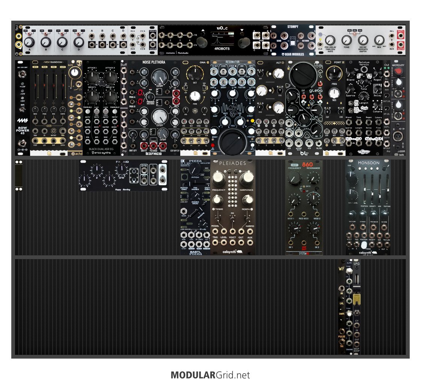Click attenuverter knob D in top row
421x383 pixels.
78,42
